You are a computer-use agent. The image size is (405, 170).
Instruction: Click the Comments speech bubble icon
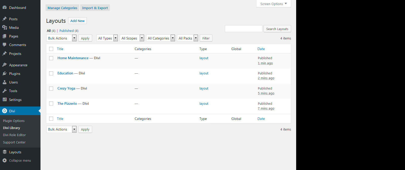(5, 45)
